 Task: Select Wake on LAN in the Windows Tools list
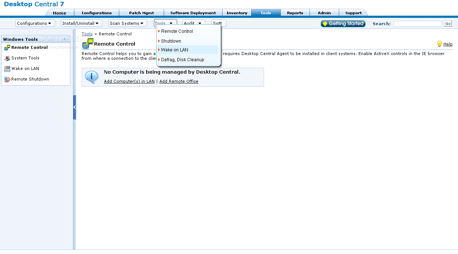click(x=25, y=69)
